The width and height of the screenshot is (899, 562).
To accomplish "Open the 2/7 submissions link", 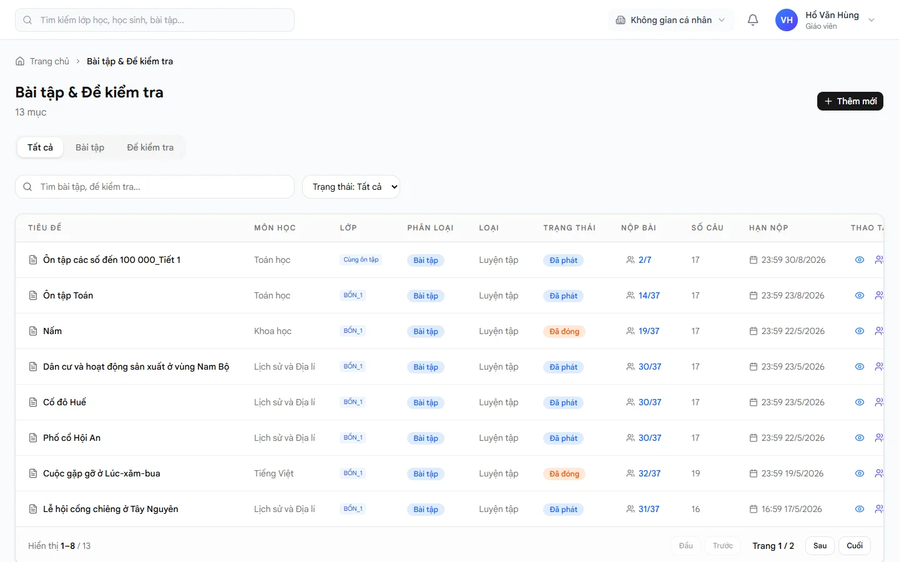I will tap(645, 260).
